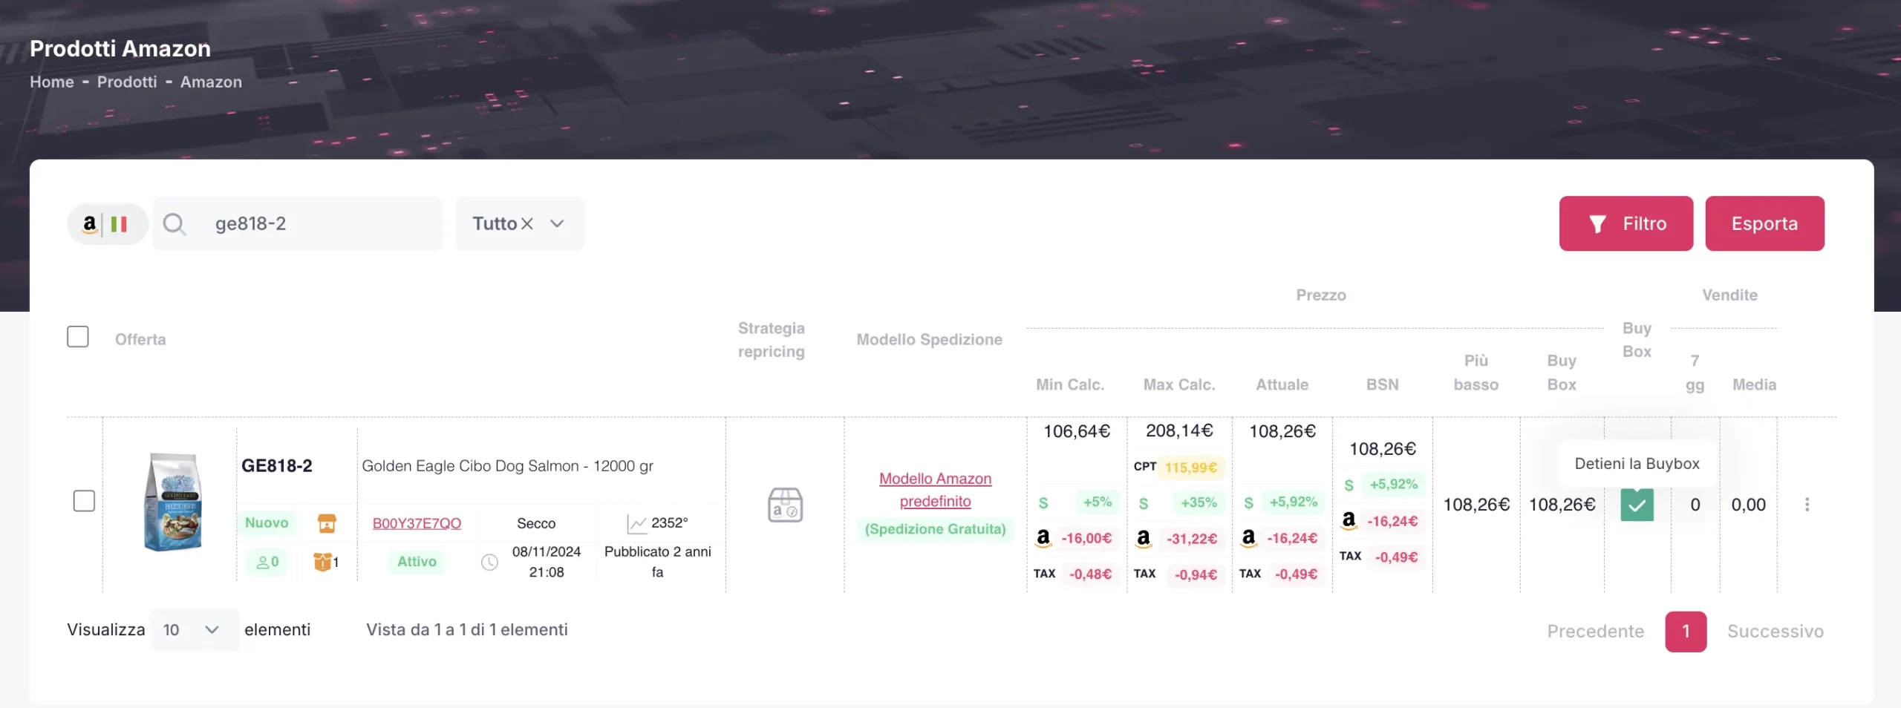Click the Attivo status badge
Viewport: 1901px width, 708px height.
point(417,562)
